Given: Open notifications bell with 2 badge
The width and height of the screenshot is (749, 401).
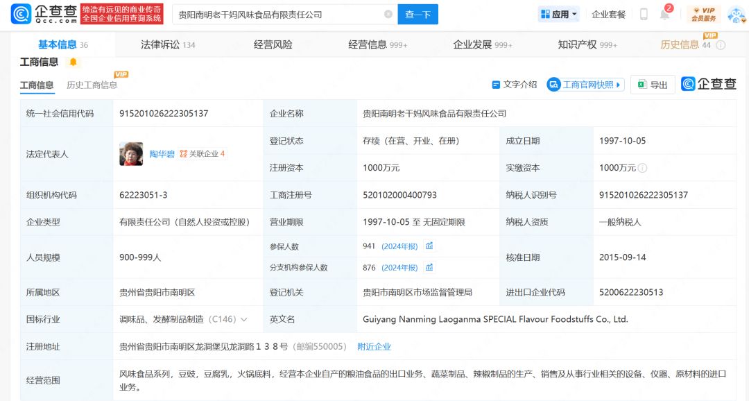Looking at the screenshot, I should click(x=664, y=15).
